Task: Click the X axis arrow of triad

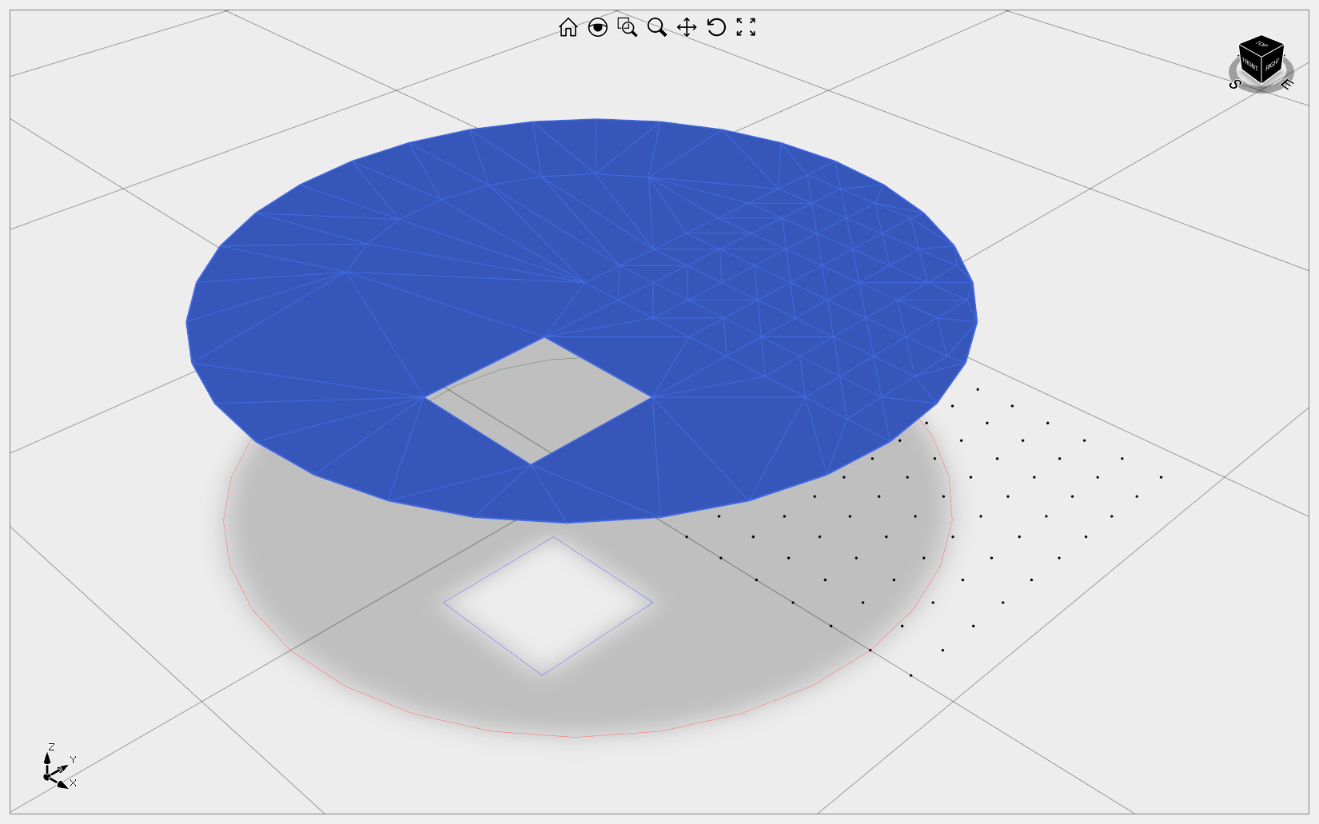Action: [x=62, y=784]
